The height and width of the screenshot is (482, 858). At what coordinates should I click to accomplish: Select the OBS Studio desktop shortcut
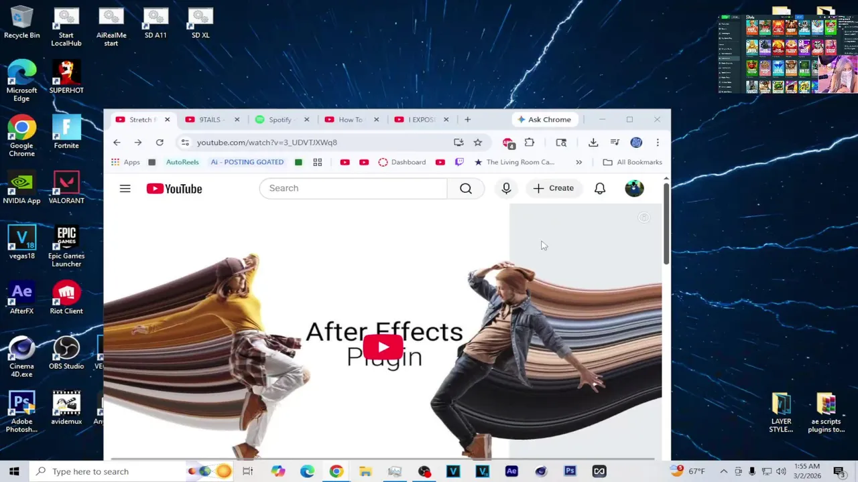[66, 353]
